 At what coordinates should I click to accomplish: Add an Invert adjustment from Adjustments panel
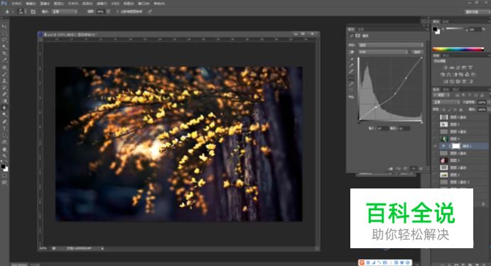click(446, 82)
